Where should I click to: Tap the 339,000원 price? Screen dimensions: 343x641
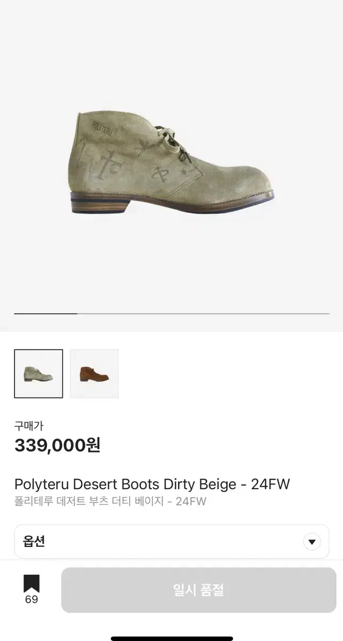57,445
